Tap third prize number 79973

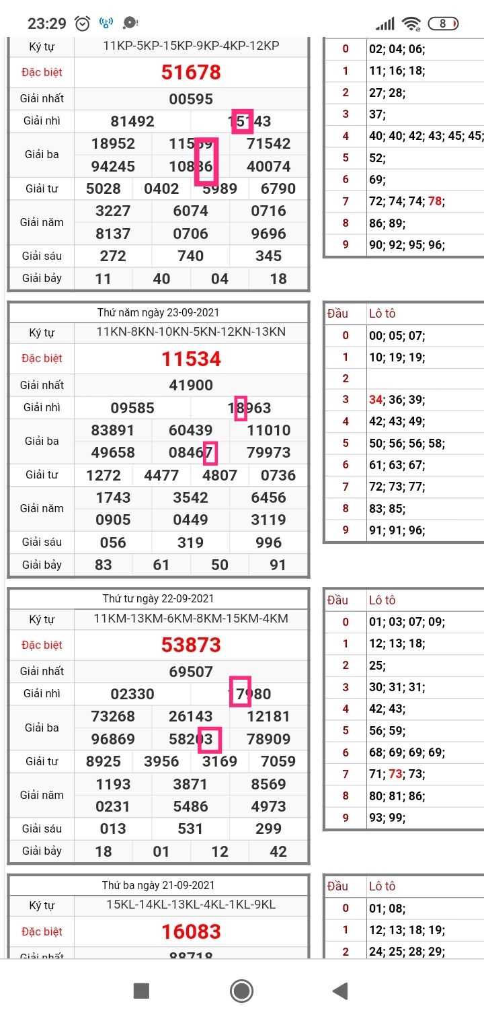(x=269, y=452)
